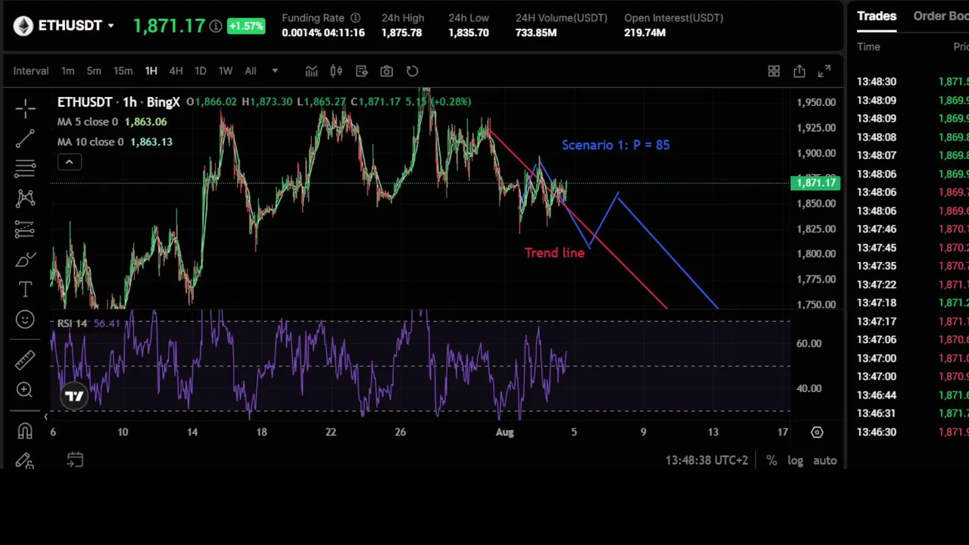The width and height of the screenshot is (969, 545).
Task: Click the MA 5 close indicator label
Action: 88,122
